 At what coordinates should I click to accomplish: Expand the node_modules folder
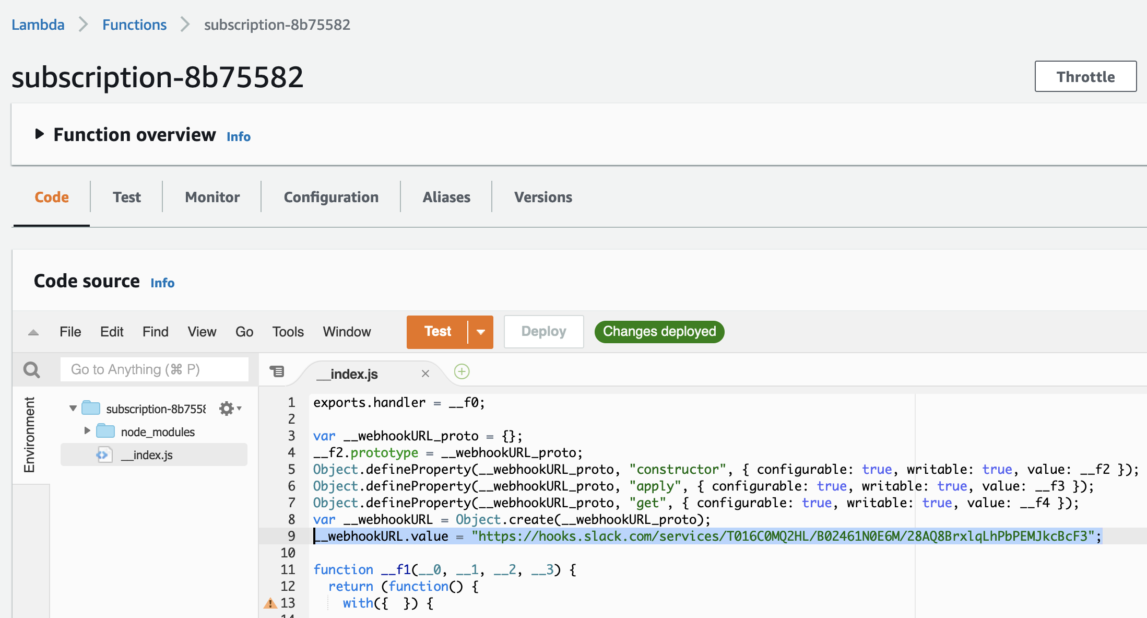point(87,431)
